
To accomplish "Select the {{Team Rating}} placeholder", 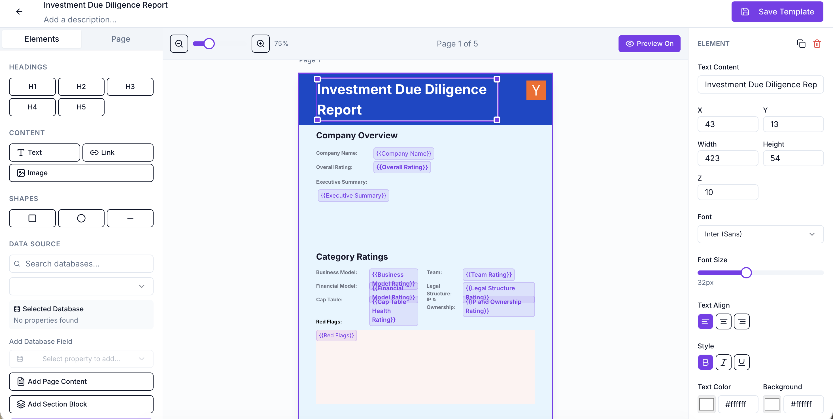I will click(x=489, y=274).
